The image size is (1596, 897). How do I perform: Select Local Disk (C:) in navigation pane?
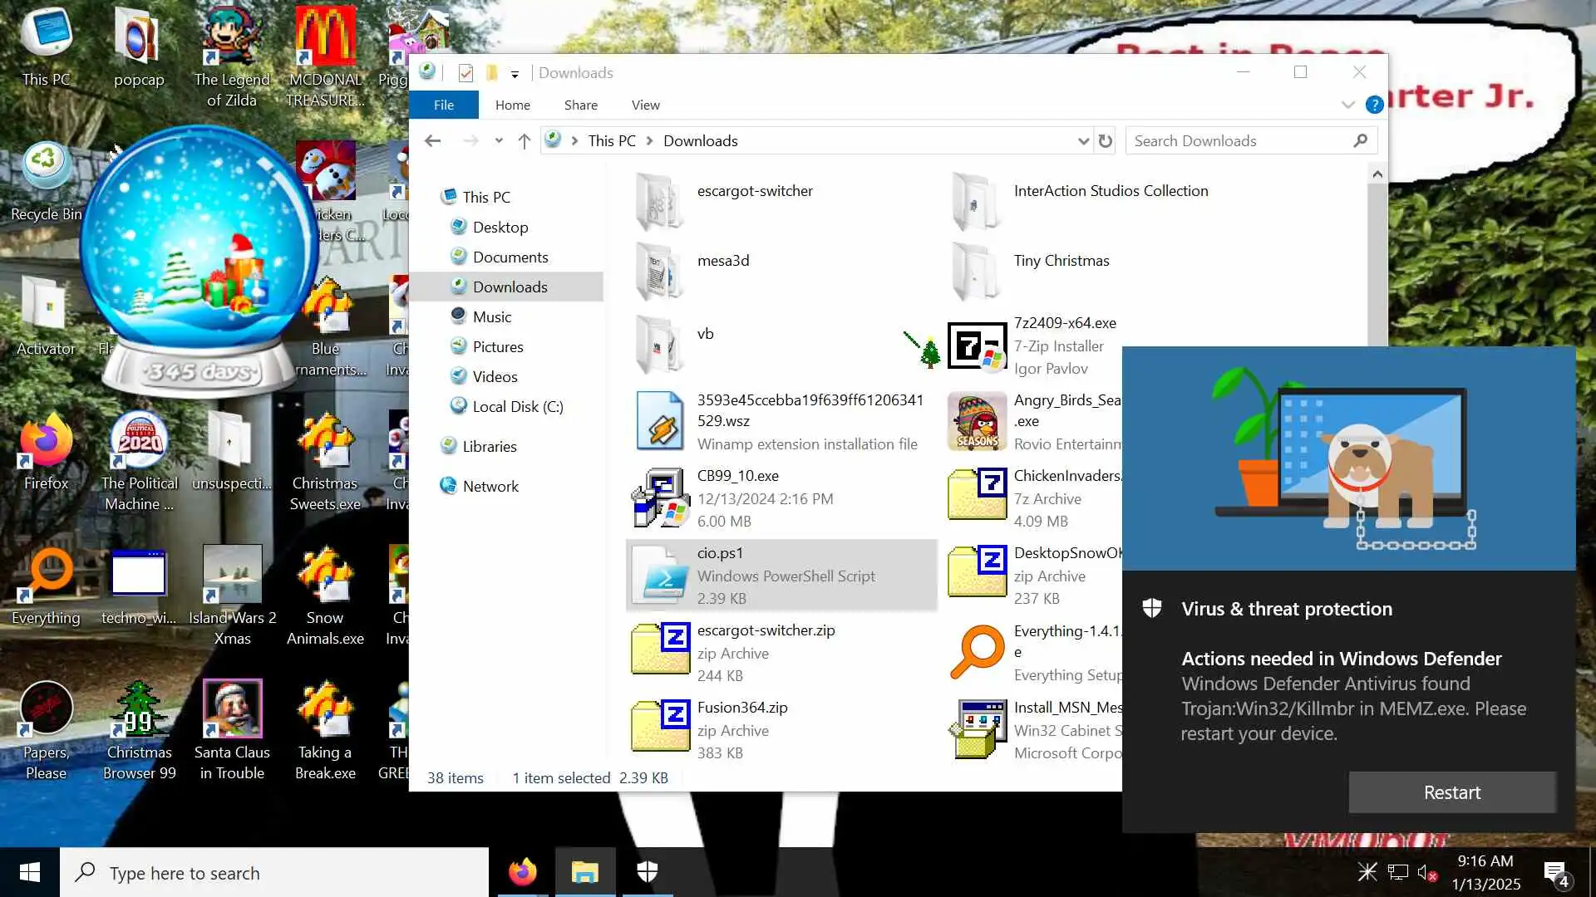(517, 407)
